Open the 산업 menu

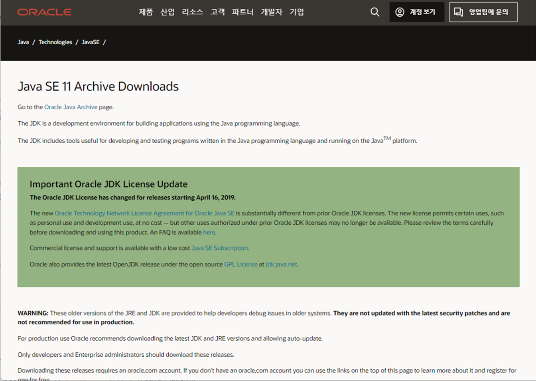point(167,12)
